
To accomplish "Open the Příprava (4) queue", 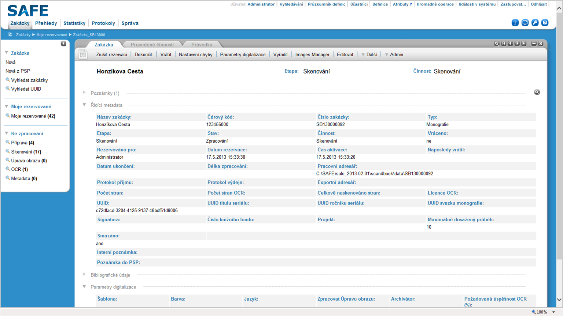I will [x=23, y=143].
